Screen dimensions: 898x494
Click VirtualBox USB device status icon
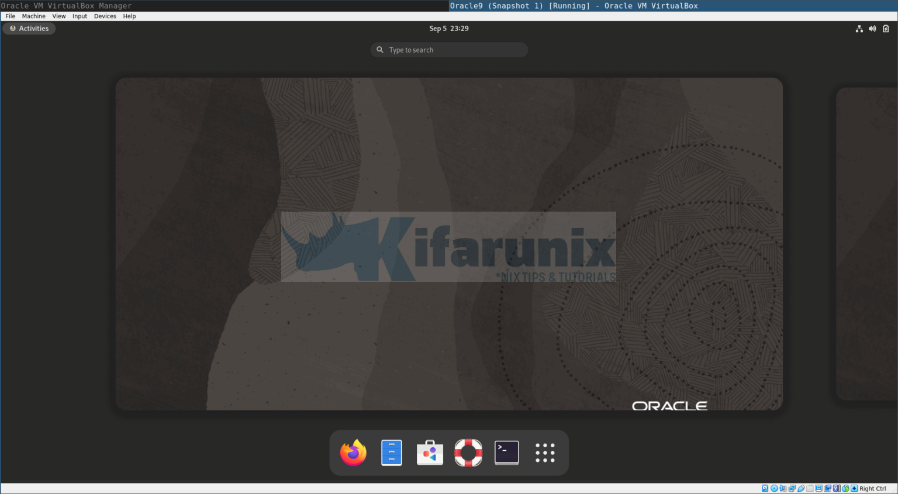(x=801, y=489)
